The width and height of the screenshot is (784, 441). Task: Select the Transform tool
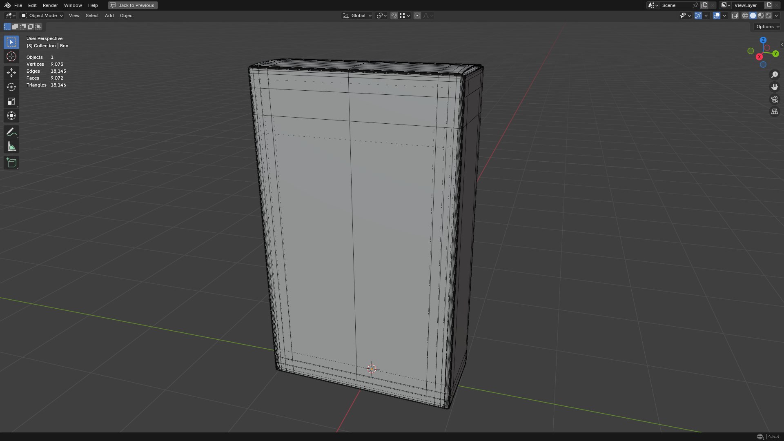(11, 116)
